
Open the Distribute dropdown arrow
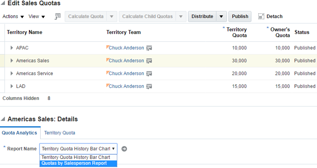(221, 16)
